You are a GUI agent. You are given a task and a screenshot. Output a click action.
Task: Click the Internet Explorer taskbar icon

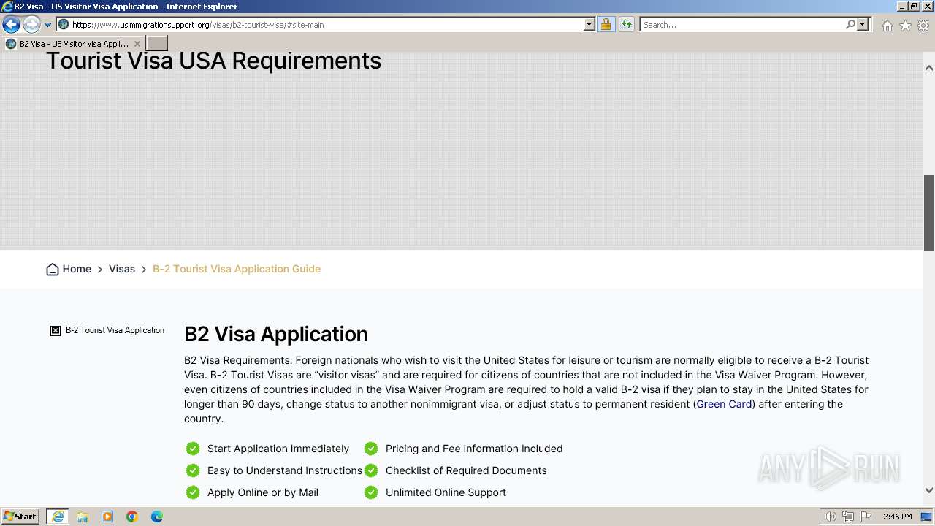58,517
